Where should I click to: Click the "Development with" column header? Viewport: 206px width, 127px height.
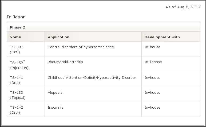click(162, 37)
